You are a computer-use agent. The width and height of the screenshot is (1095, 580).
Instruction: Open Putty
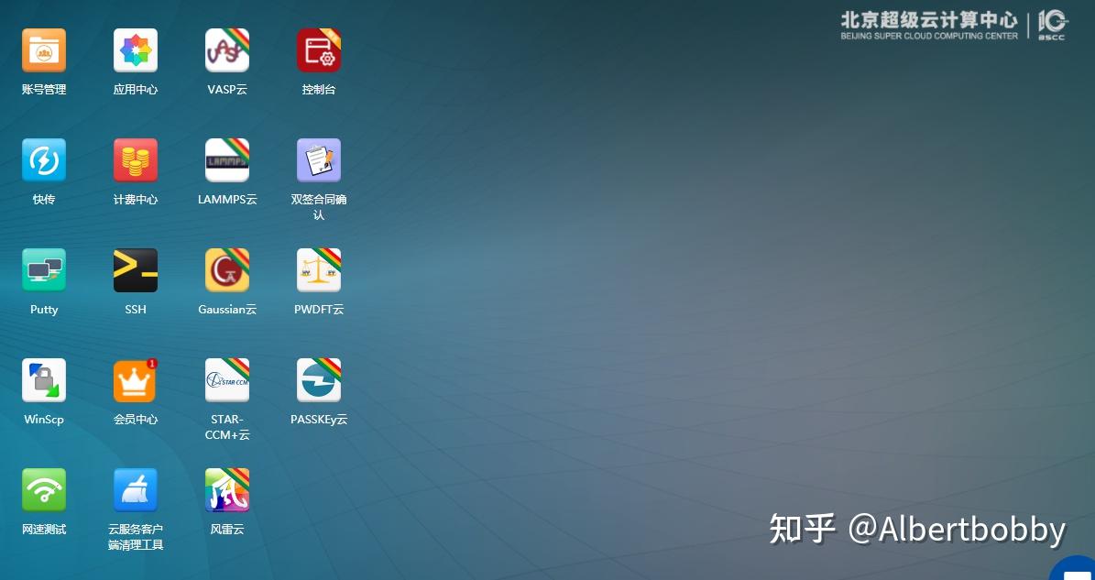click(43, 269)
